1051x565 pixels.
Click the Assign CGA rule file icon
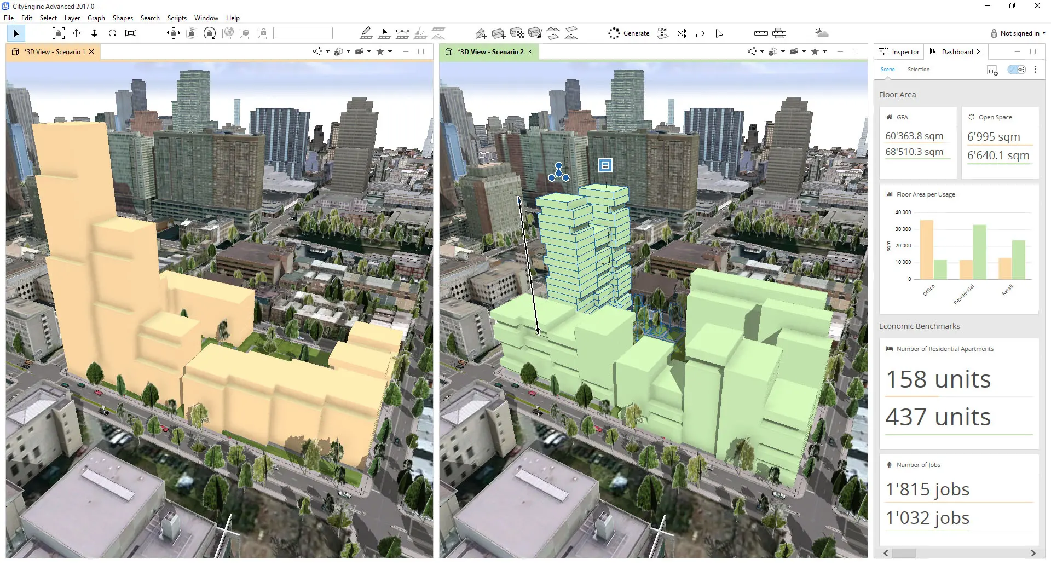(663, 33)
